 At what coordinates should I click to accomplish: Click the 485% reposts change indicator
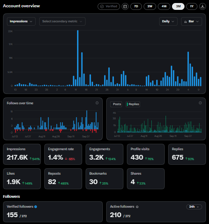(x=63, y=183)
